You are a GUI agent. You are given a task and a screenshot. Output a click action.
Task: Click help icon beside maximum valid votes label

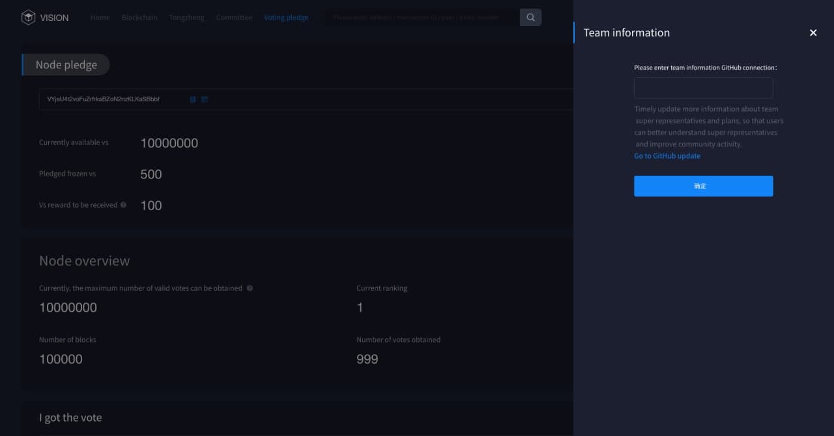pos(250,288)
